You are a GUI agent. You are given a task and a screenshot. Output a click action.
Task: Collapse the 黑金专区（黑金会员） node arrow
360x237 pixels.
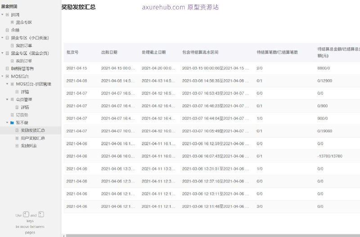pyautogui.click(x=2, y=53)
